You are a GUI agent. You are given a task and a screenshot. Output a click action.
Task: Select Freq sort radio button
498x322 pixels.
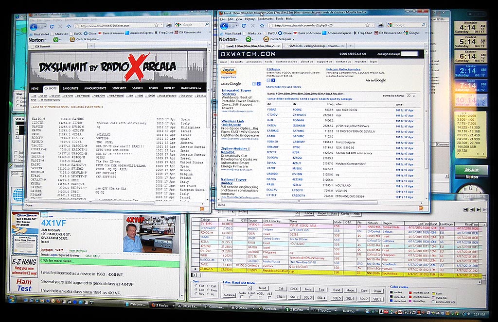point(208,290)
